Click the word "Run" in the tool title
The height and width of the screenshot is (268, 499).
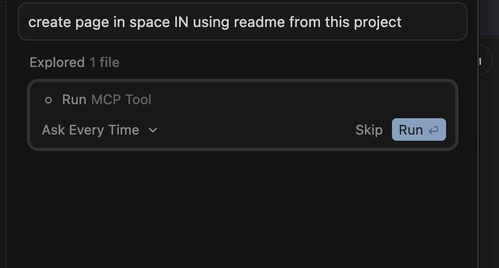[x=74, y=100]
